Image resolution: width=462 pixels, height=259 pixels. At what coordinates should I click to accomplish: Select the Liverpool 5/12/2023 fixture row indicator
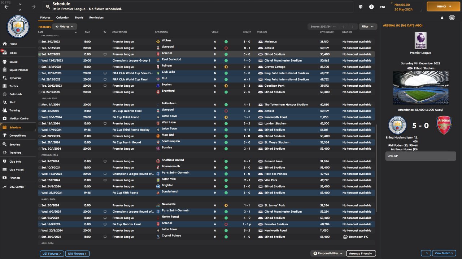[x=40, y=48]
